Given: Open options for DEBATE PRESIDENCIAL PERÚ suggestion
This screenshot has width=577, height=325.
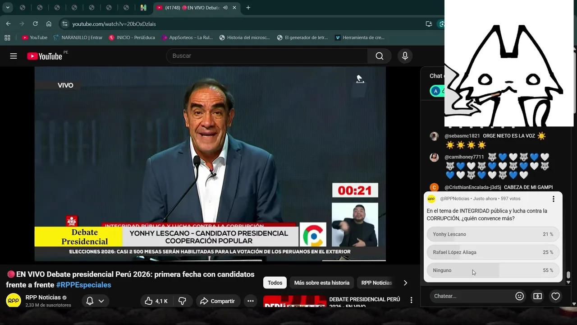Looking at the screenshot, I should click(x=411, y=300).
